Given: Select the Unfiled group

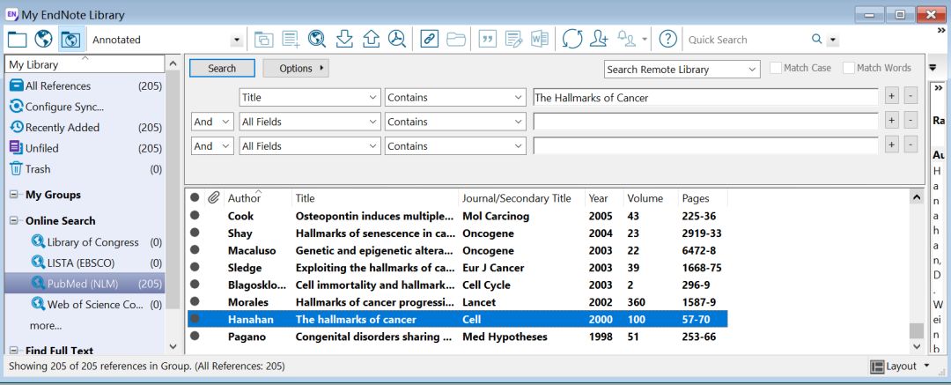Looking at the screenshot, I should (x=85, y=148).
